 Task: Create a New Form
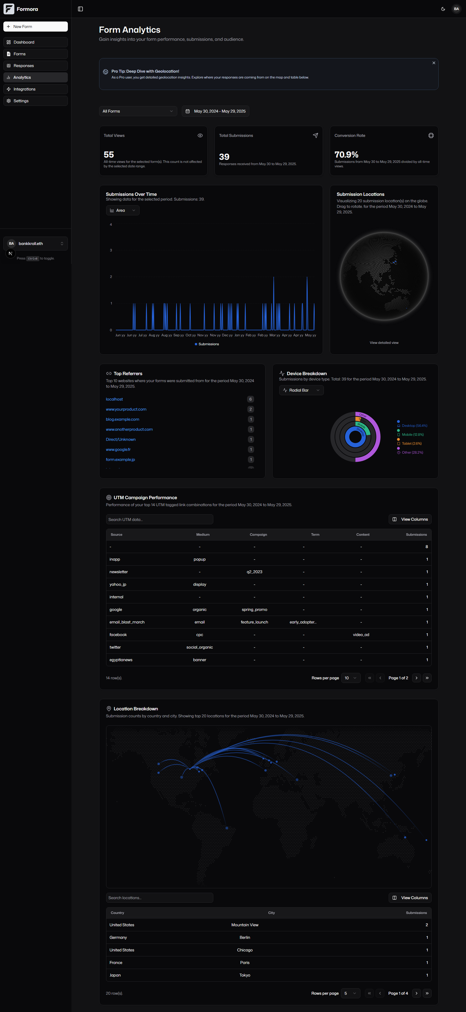35,27
